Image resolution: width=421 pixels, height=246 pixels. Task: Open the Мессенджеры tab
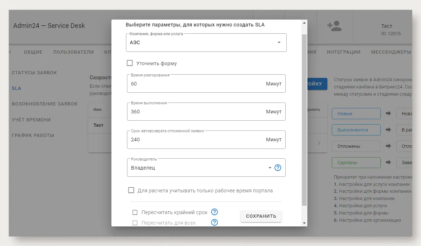coord(391,52)
